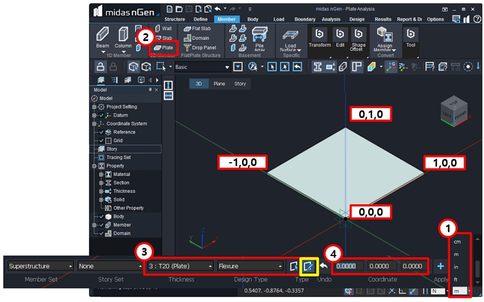
Task: Click the plus Apply button
Action: (440, 266)
